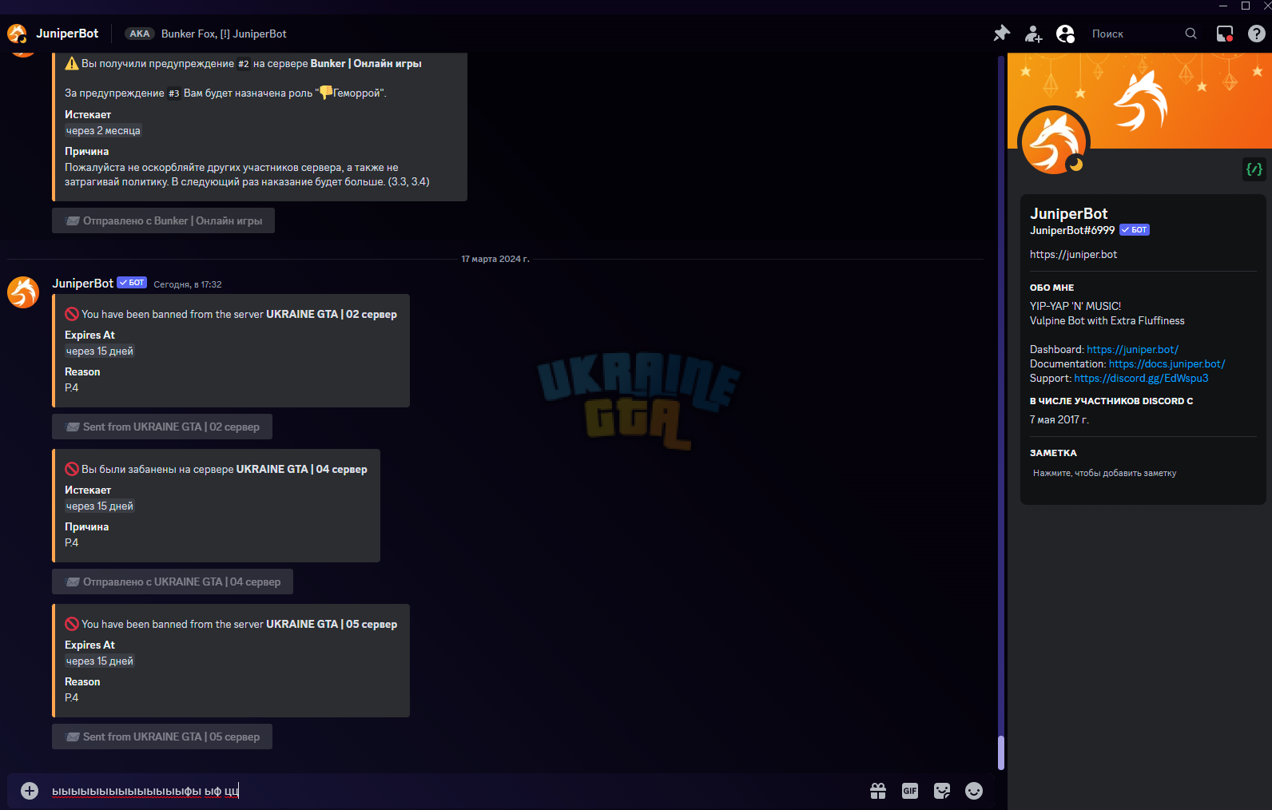1272x810 pixels.
Task: Open the help question mark icon
Action: click(x=1257, y=34)
